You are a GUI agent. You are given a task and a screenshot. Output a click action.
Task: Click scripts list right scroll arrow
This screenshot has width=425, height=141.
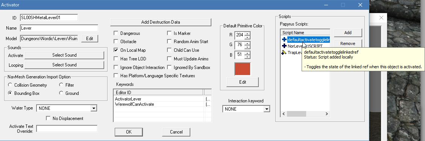tap(326, 114)
